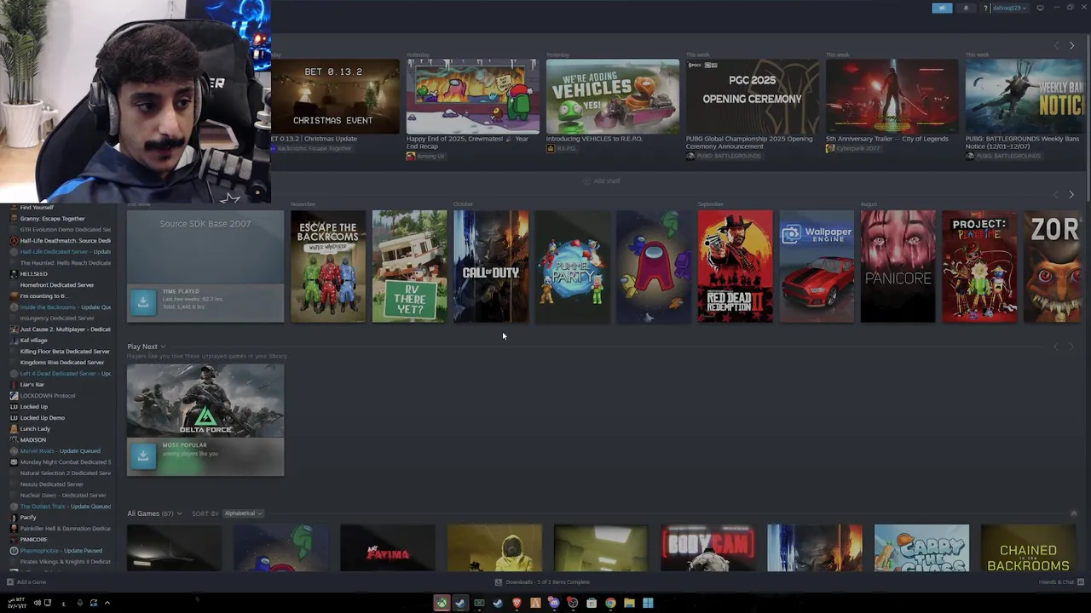Select Escape the Backrooms recent game cover
Screen dimensions: 1091x613
[x=328, y=266]
